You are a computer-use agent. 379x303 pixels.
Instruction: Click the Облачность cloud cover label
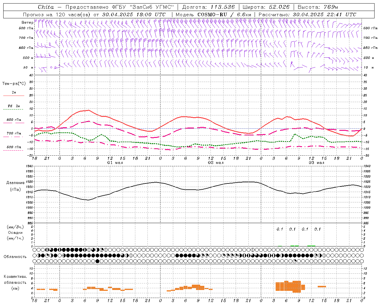[15, 257]
